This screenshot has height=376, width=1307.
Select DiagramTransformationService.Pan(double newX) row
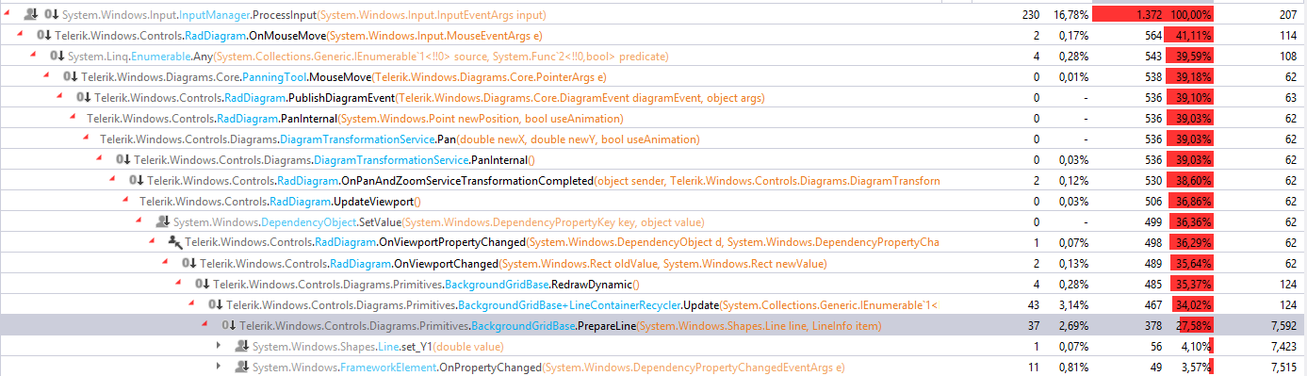653,139
